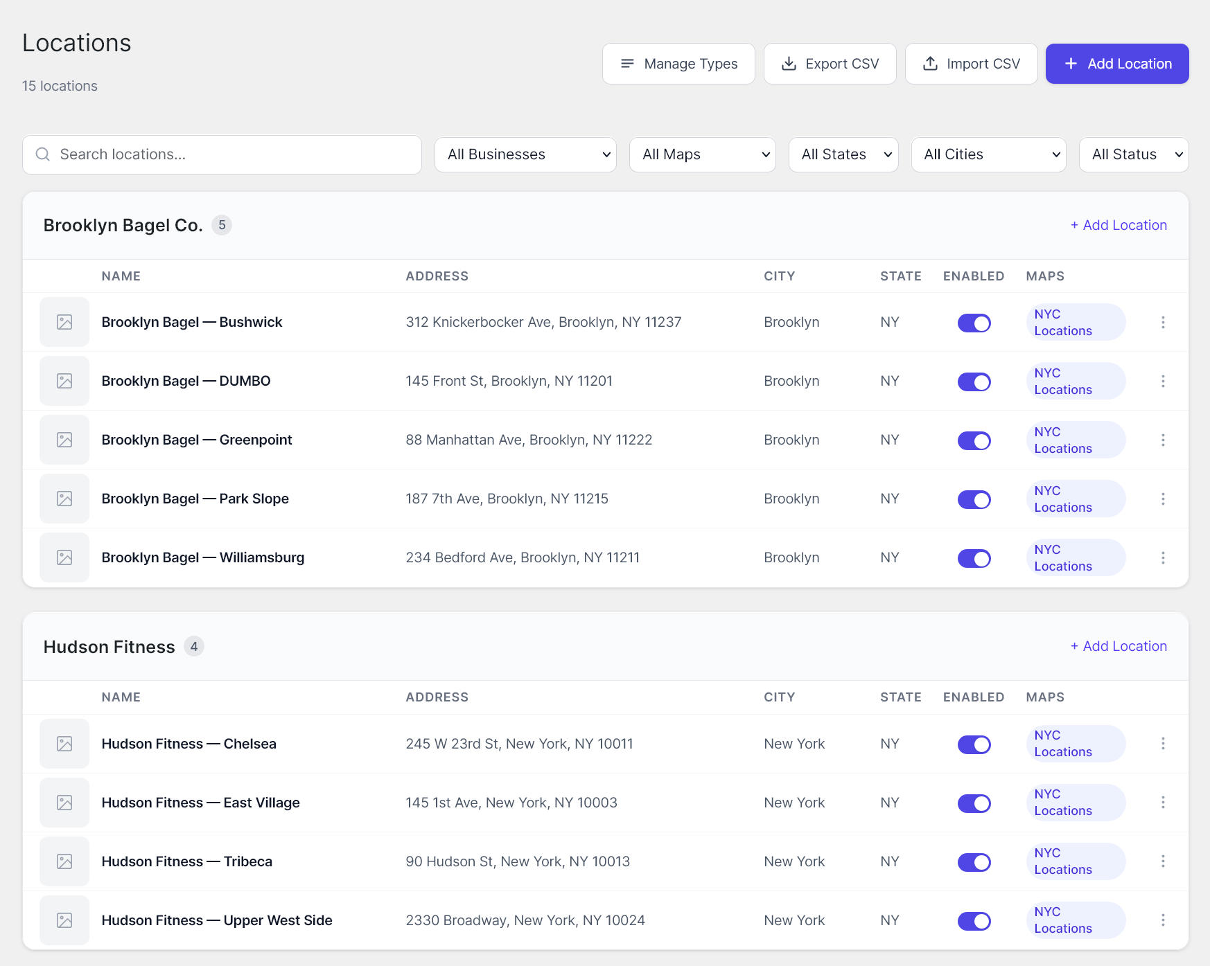Screen dimensions: 1210x966
Task: Click the Import CSV button
Action: (x=972, y=64)
